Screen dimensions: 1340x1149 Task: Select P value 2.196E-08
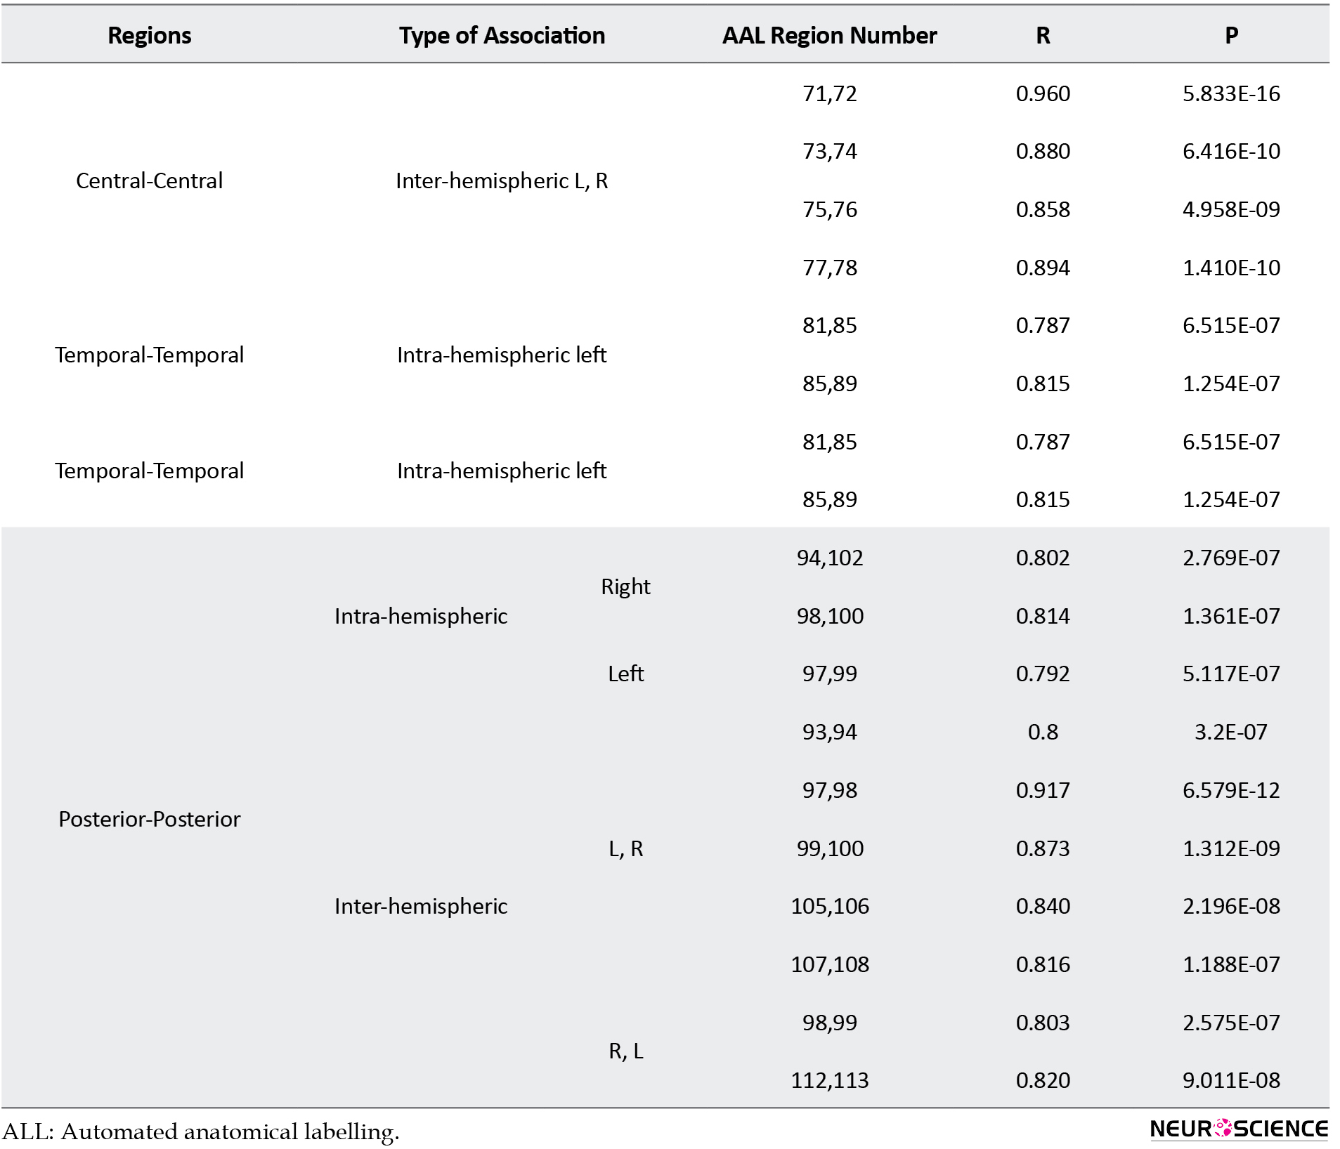click(1231, 906)
